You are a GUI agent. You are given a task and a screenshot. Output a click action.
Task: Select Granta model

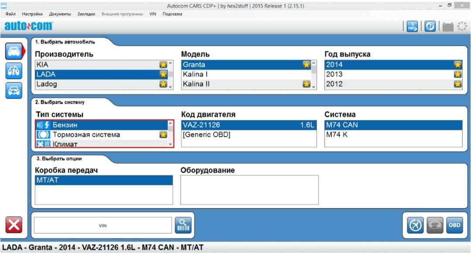(x=246, y=65)
